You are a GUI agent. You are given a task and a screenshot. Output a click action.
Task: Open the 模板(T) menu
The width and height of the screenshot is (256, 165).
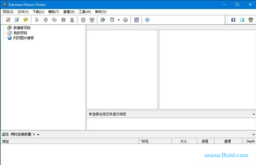[54, 12]
